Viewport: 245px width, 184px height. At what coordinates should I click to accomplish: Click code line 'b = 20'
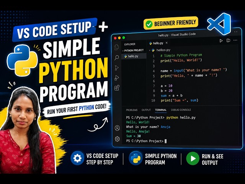click(x=167, y=91)
